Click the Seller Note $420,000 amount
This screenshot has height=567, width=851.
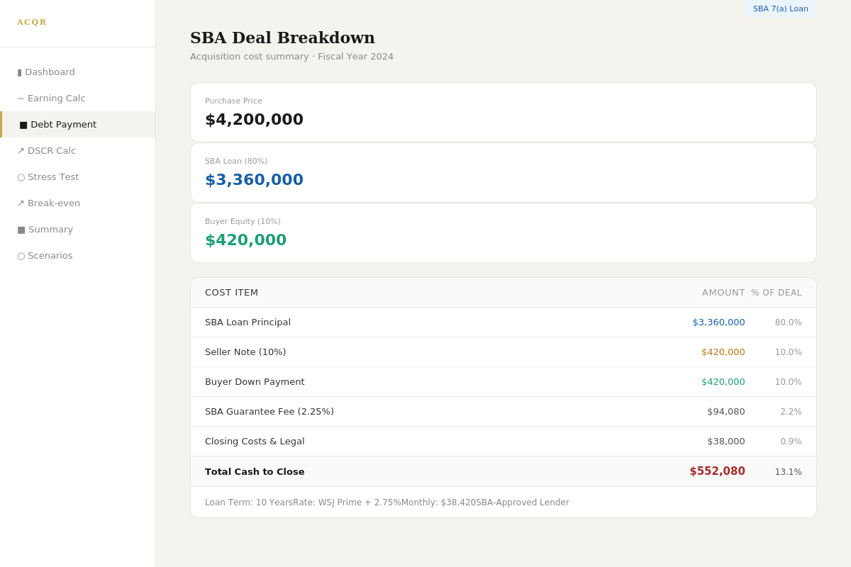coord(723,352)
